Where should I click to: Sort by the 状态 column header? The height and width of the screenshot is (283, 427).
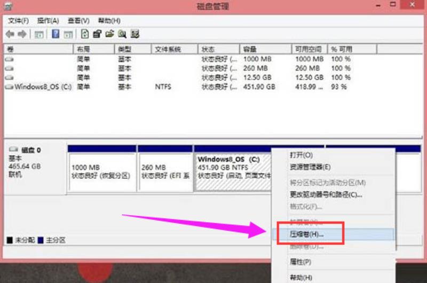pyautogui.click(x=219, y=49)
